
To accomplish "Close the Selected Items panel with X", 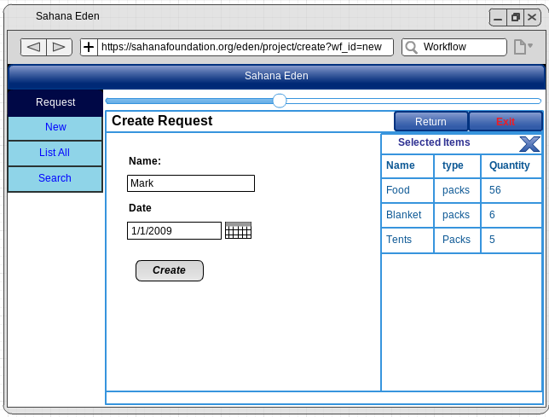I will click(x=529, y=143).
